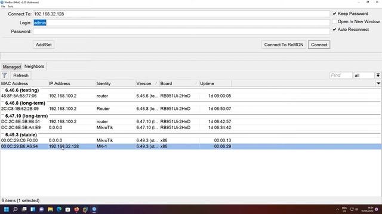Open Microsoft Store from taskbar
Image resolution: width=382 pixels, height=214 pixels.
67,209
